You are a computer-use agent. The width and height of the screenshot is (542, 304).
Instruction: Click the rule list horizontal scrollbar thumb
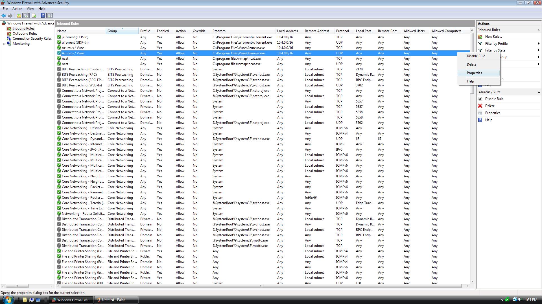261,286
